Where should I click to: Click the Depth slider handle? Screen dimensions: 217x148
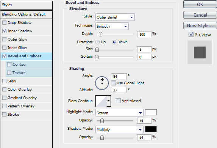pos(101,34)
